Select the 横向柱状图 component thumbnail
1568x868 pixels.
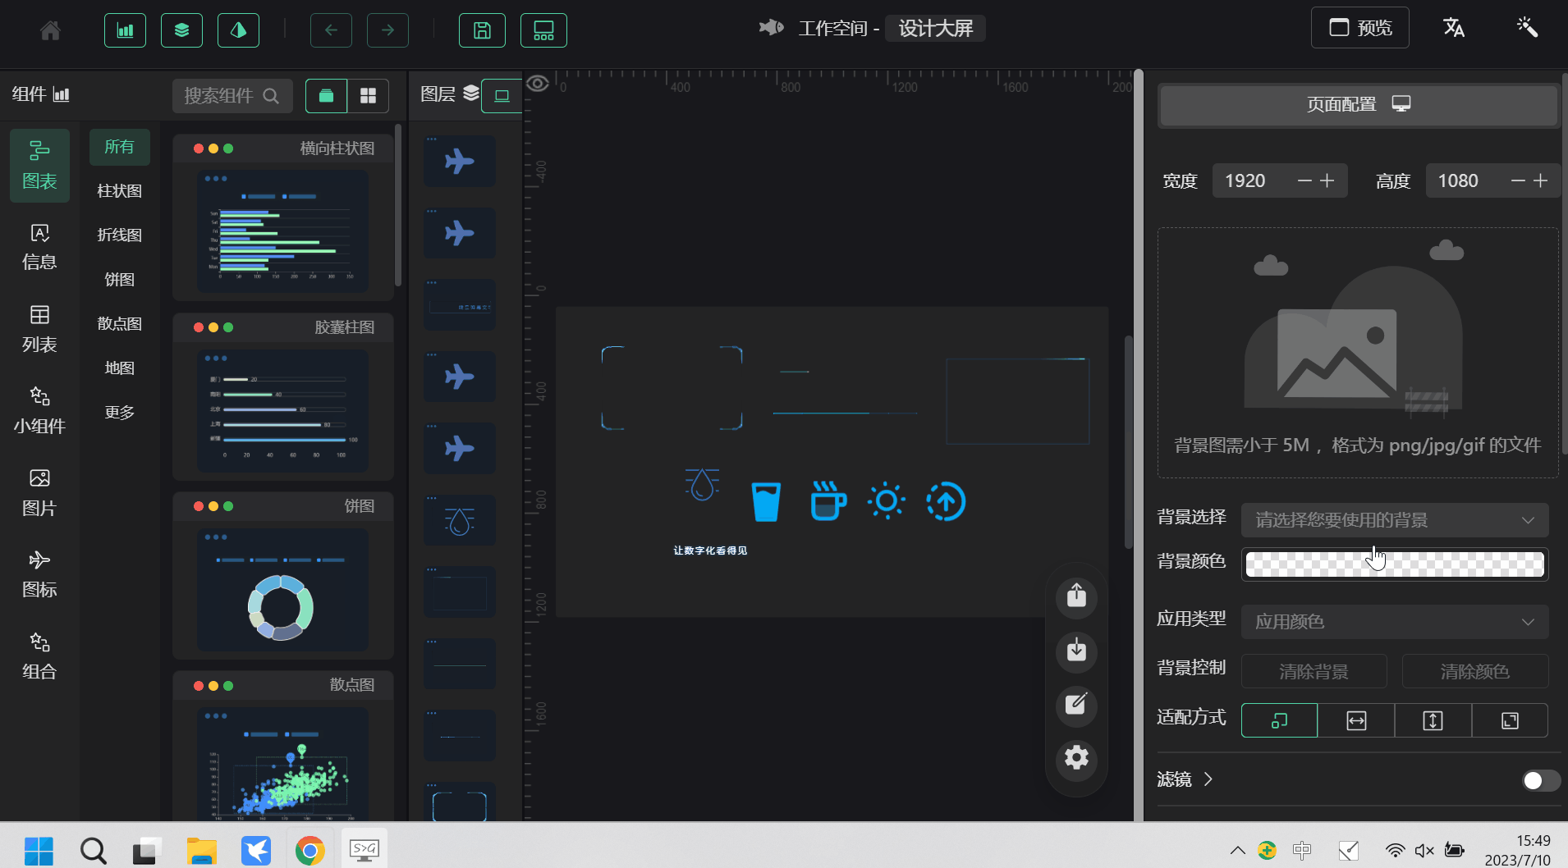click(282, 231)
